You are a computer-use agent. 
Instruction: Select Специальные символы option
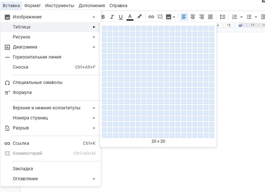[x=38, y=83]
